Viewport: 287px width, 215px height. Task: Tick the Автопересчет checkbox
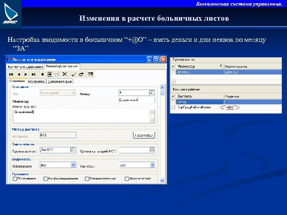point(127,179)
